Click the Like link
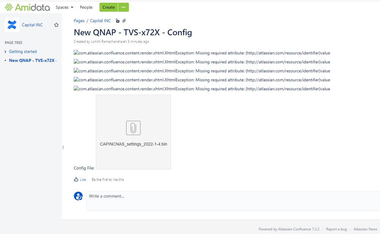380x234 pixels. pos(83,180)
